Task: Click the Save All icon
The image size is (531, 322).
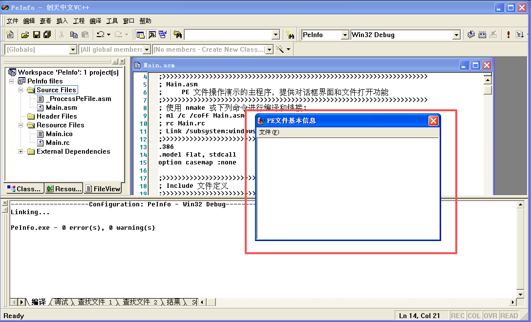Action: click(47, 35)
